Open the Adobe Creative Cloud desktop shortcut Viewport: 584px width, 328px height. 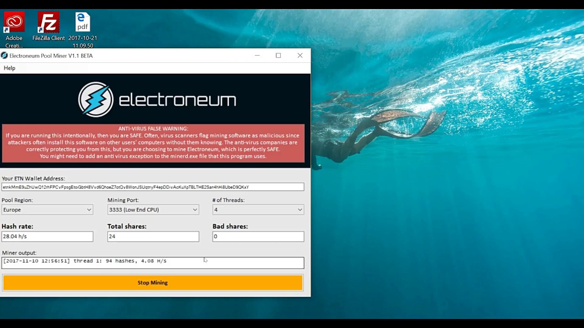point(14,30)
